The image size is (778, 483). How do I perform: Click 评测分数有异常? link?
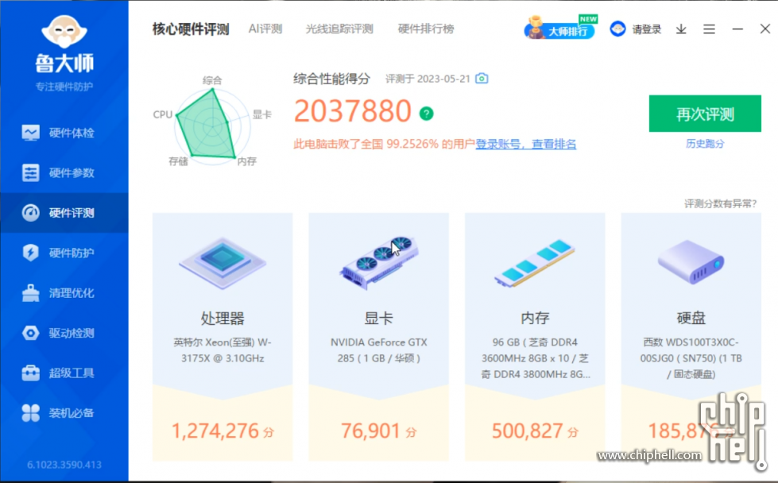(x=721, y=204)
